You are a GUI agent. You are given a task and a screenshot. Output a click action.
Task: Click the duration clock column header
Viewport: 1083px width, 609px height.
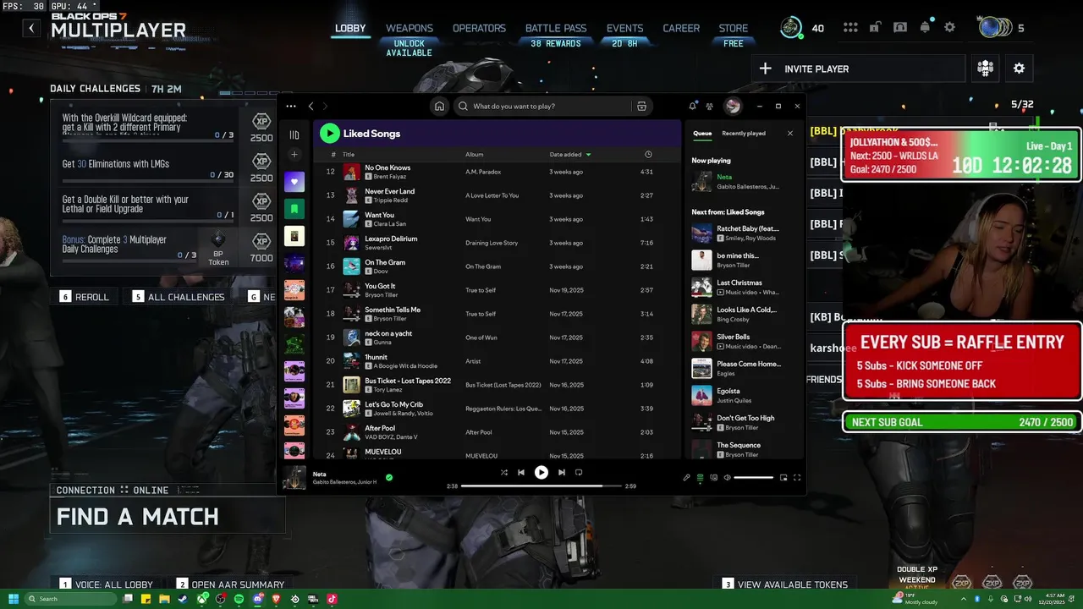pyautogui.click(x=648, y=155)
